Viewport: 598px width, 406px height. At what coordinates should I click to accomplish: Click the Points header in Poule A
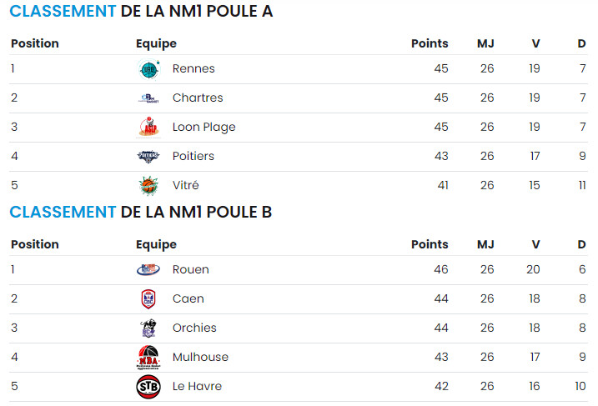(x=430, y=43)
